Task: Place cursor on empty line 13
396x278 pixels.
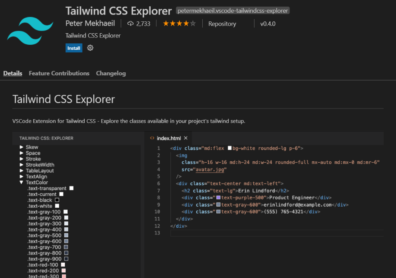Action: tap(277, 233)
